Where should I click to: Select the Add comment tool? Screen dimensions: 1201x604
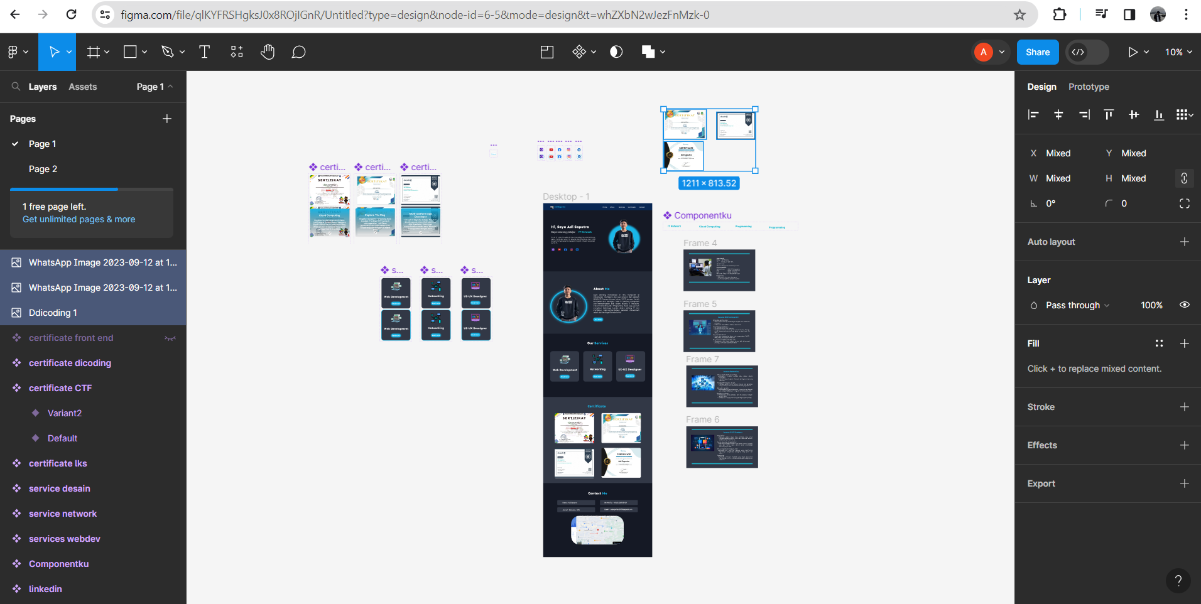(x=299, y=52)
